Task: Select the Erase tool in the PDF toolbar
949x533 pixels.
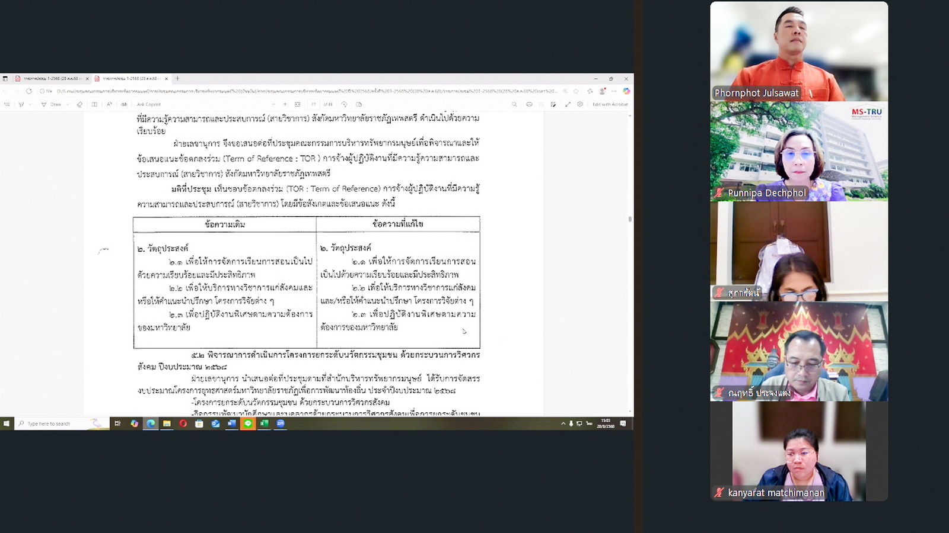Action: click(x=79, y=104)
